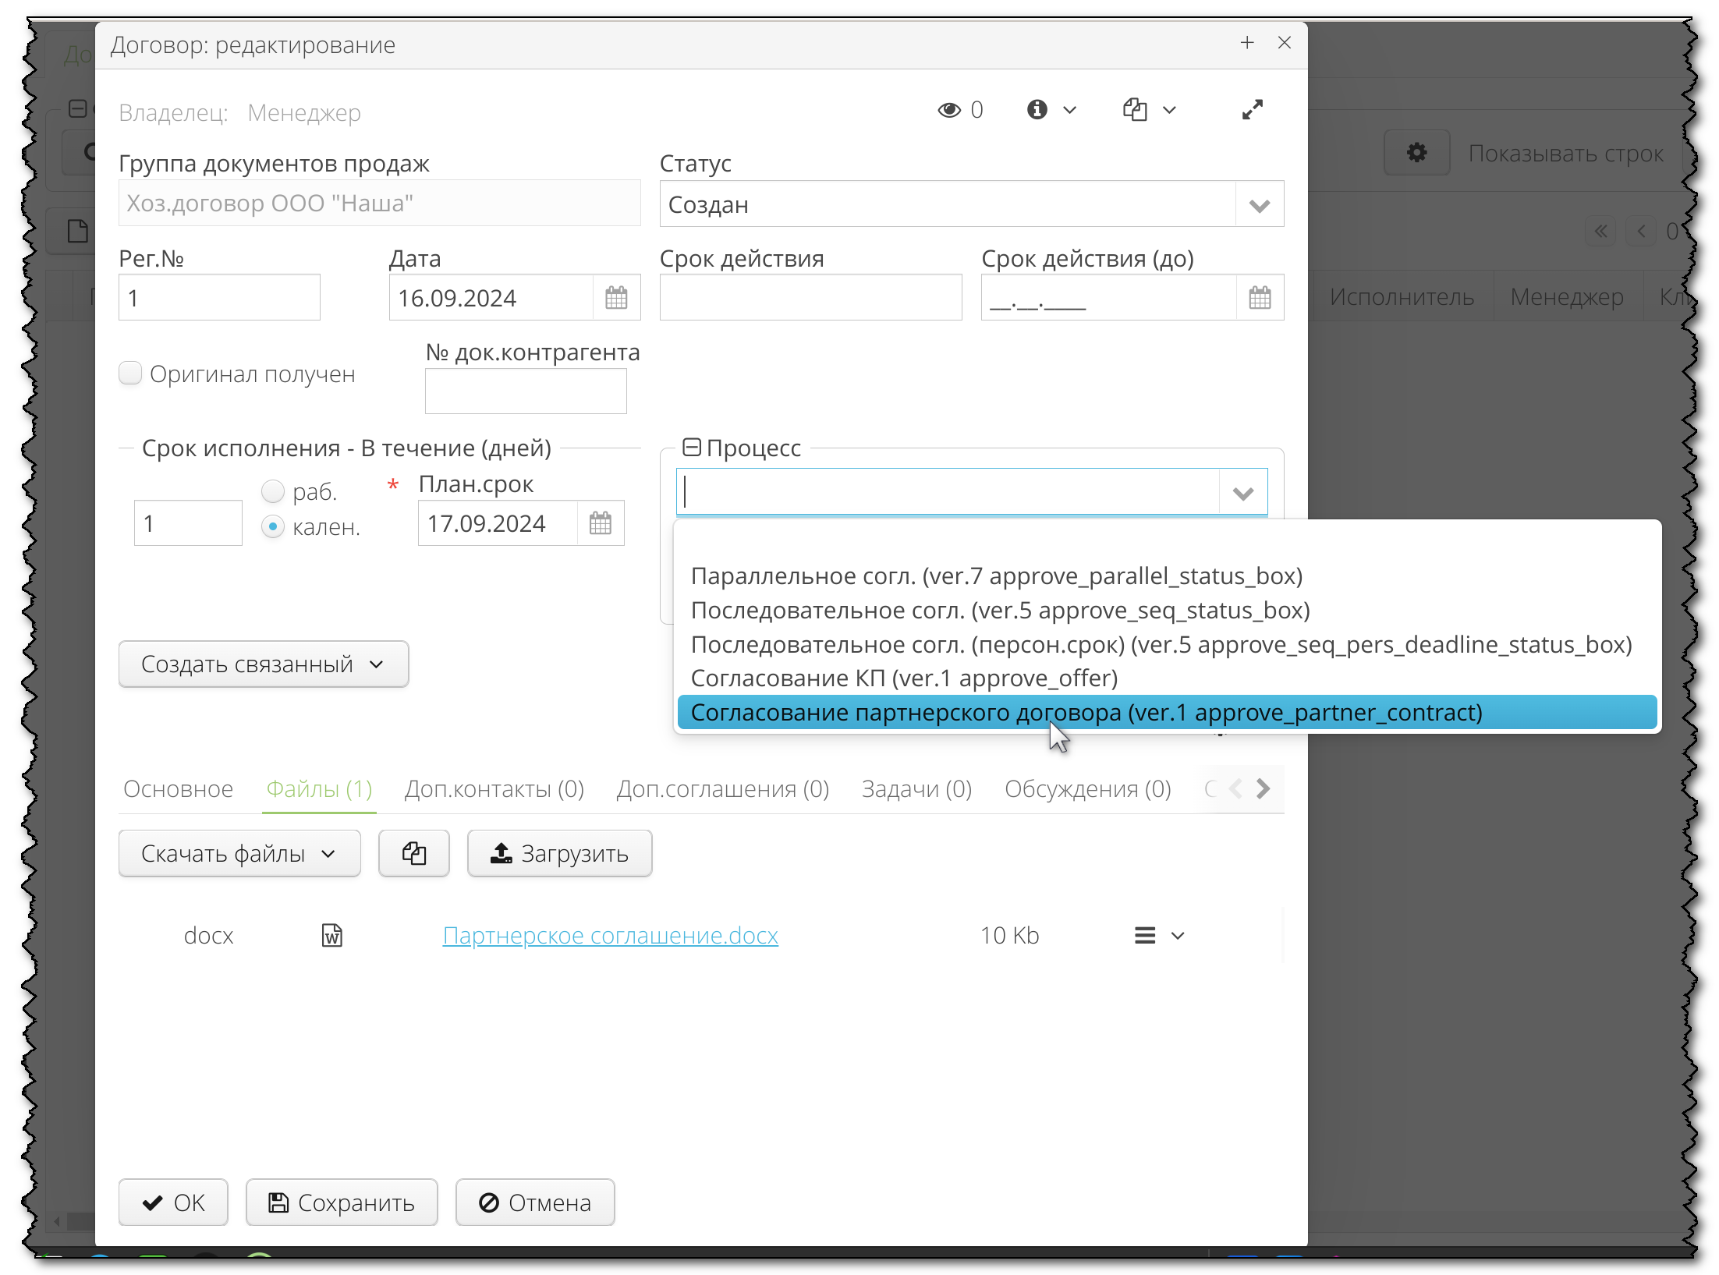Viewport: 1719px width, 1275px height.
Task: Click the copy files icon button
Action: point(413,854)
